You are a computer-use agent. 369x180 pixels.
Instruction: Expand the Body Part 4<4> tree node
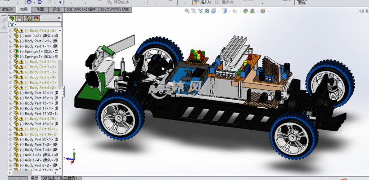click(11, 31)
